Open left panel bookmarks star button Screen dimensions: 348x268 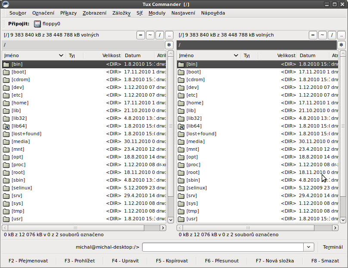tap(169, 45)
